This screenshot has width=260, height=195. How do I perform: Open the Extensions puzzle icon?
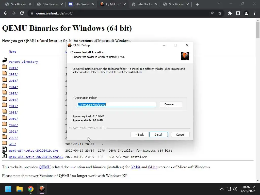(230, 13)
